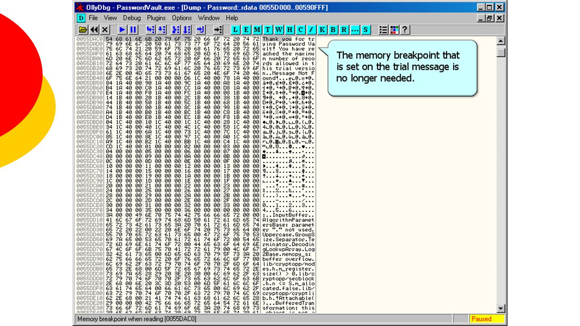Click the ASCII text 'AlgorithmParamet'
The height and width of the screenshot is (326, 580).
coord(288,220)
